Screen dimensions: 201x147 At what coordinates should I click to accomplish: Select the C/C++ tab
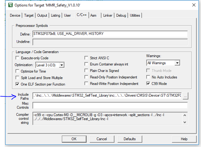pyautogui.click(x=82, y=15)
